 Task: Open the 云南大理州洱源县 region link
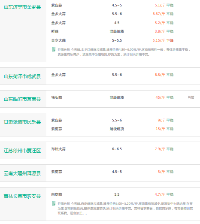pyautogui.click(x=22, y=173)
